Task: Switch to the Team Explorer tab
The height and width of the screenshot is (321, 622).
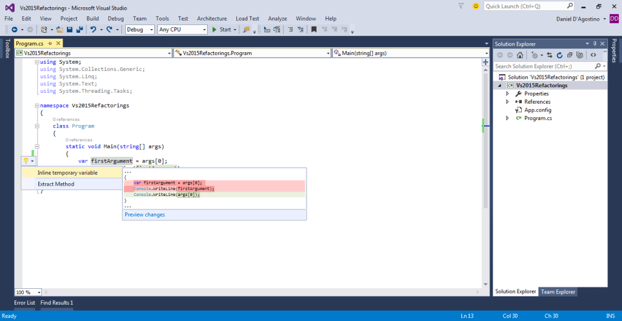Action: 558,292
